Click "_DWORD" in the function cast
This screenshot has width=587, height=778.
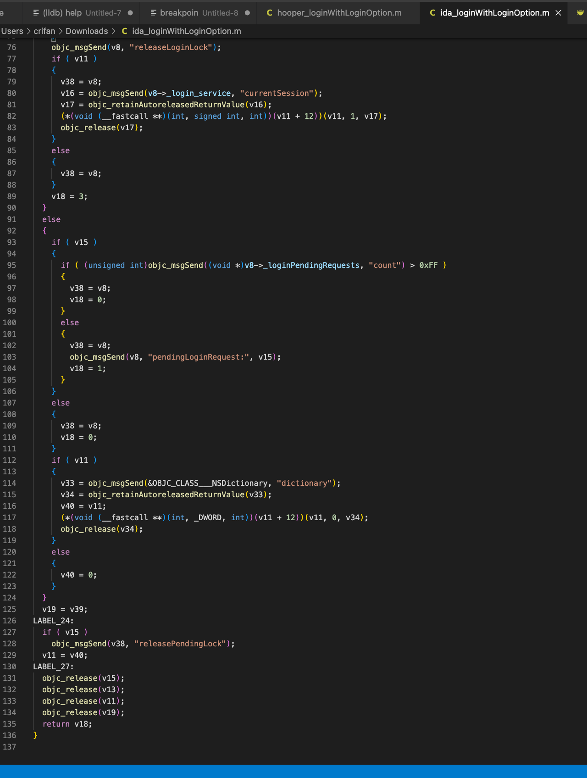[208, 517]
